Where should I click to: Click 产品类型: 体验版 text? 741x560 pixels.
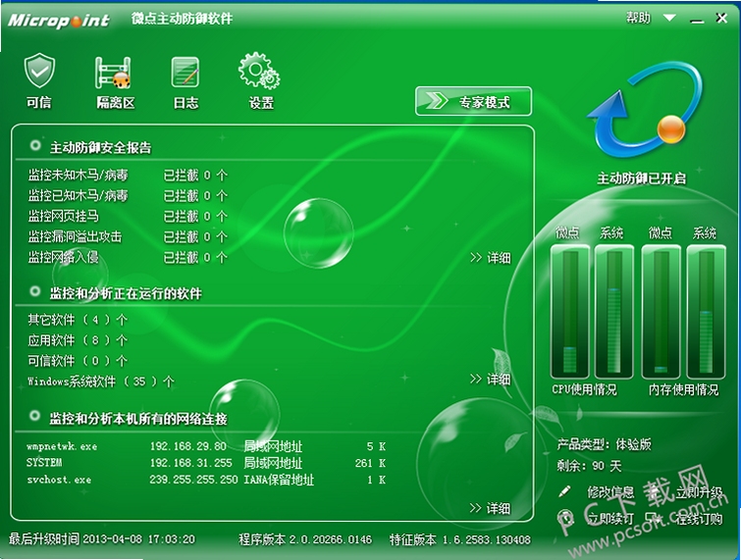pyautogui.click(x=604, y=444)
